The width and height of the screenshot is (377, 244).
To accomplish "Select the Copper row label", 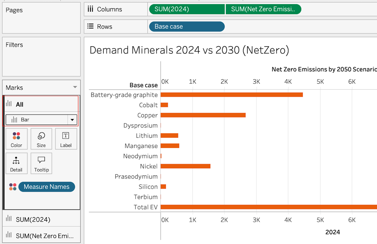I will [x=147, y=115].
